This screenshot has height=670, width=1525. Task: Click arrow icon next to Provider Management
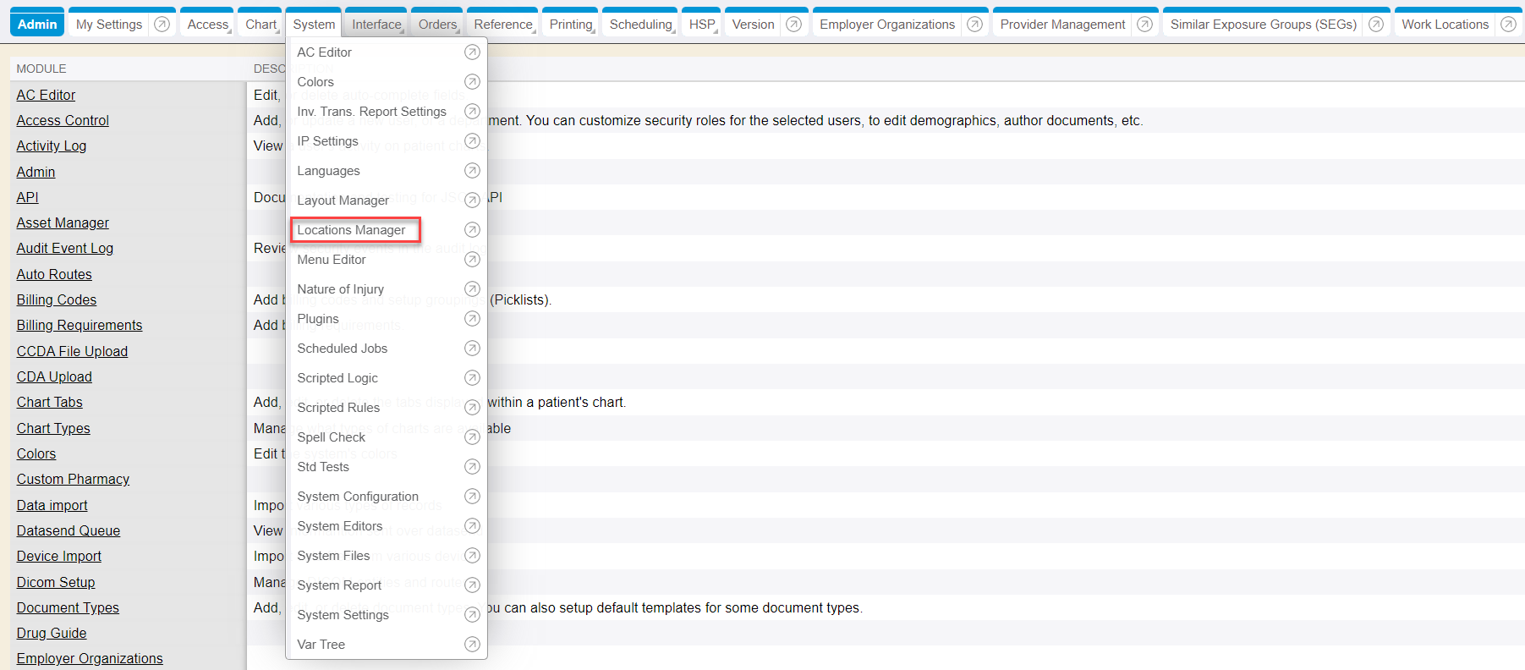[x=1144, y=25]
